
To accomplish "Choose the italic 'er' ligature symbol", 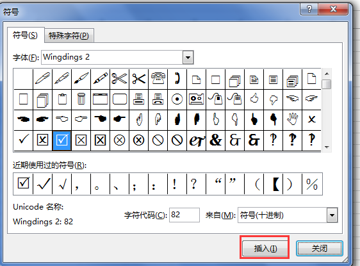I will point(197,140).
